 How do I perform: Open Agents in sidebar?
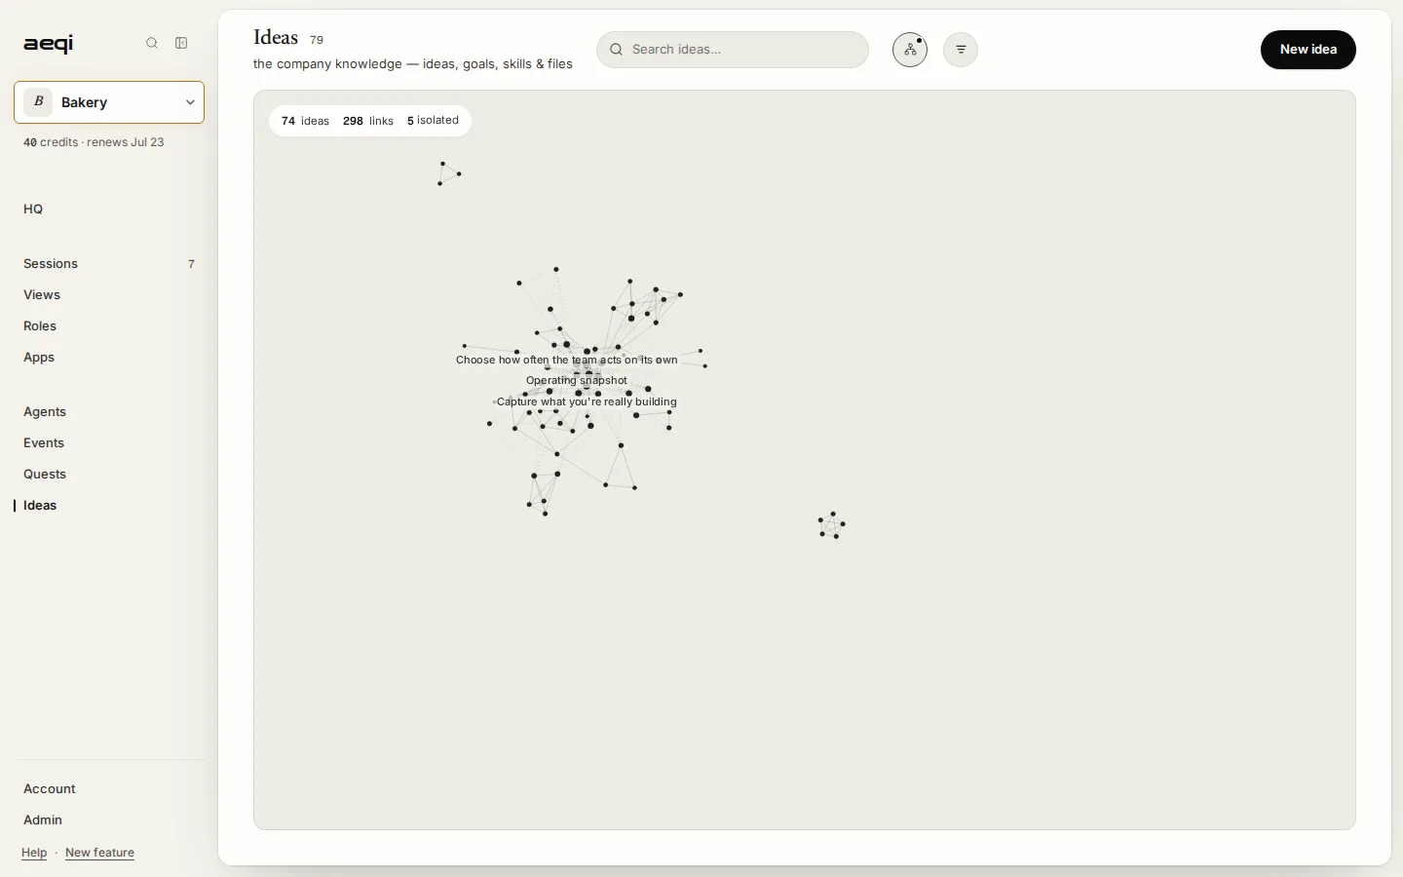tap(45, 411)
